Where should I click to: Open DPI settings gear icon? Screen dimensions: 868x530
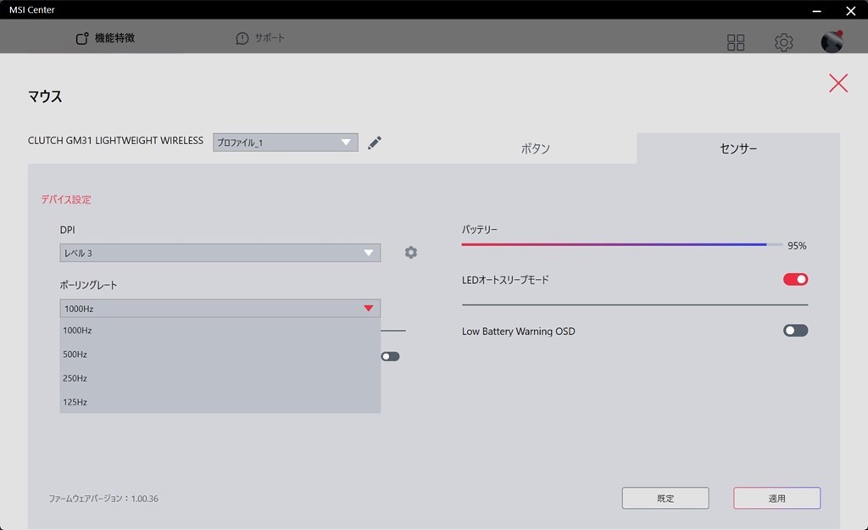pyautogui.click(x=411, y=253)
